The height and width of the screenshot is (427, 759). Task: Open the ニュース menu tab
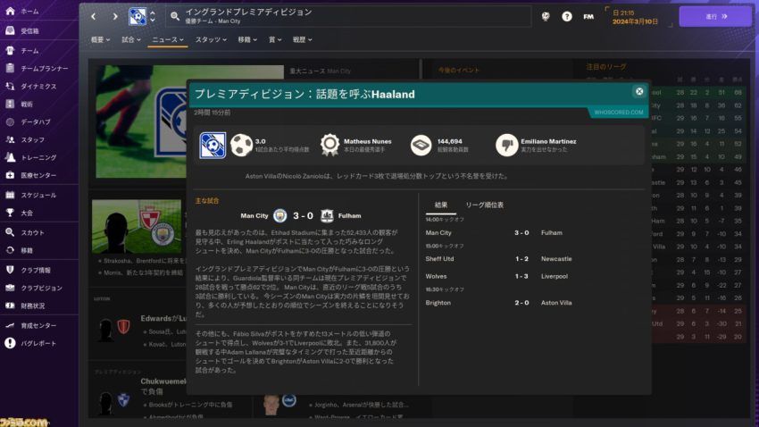(x=168, y=39)
